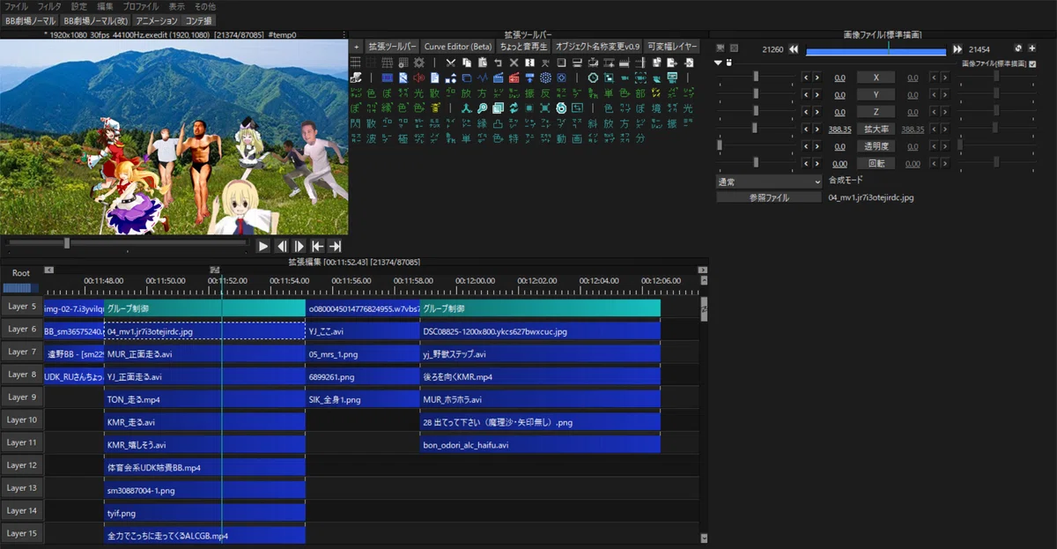Add scene object with blue clapperboard icon

pos(499,78)
